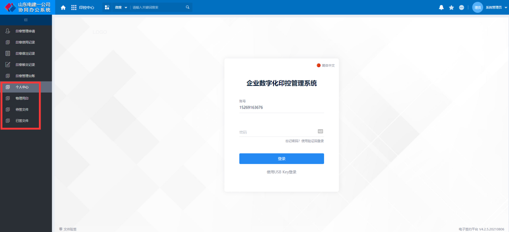This screenshot has height=232, width=509.
Task: Open the app grid icon beside 印控中心
Action: [74, 7]
